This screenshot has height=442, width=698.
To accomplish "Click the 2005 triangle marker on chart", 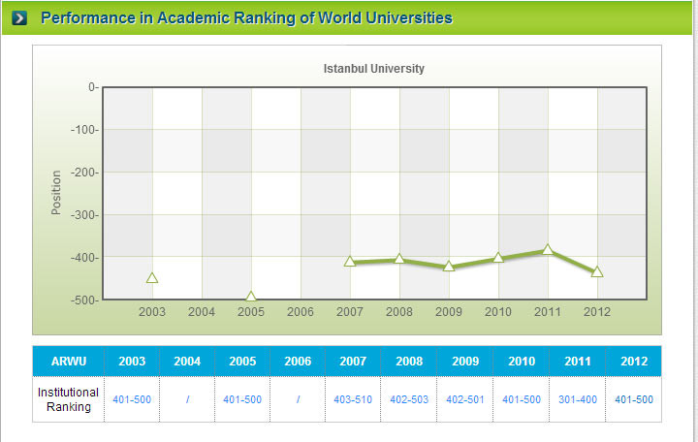I will point(251,298).
